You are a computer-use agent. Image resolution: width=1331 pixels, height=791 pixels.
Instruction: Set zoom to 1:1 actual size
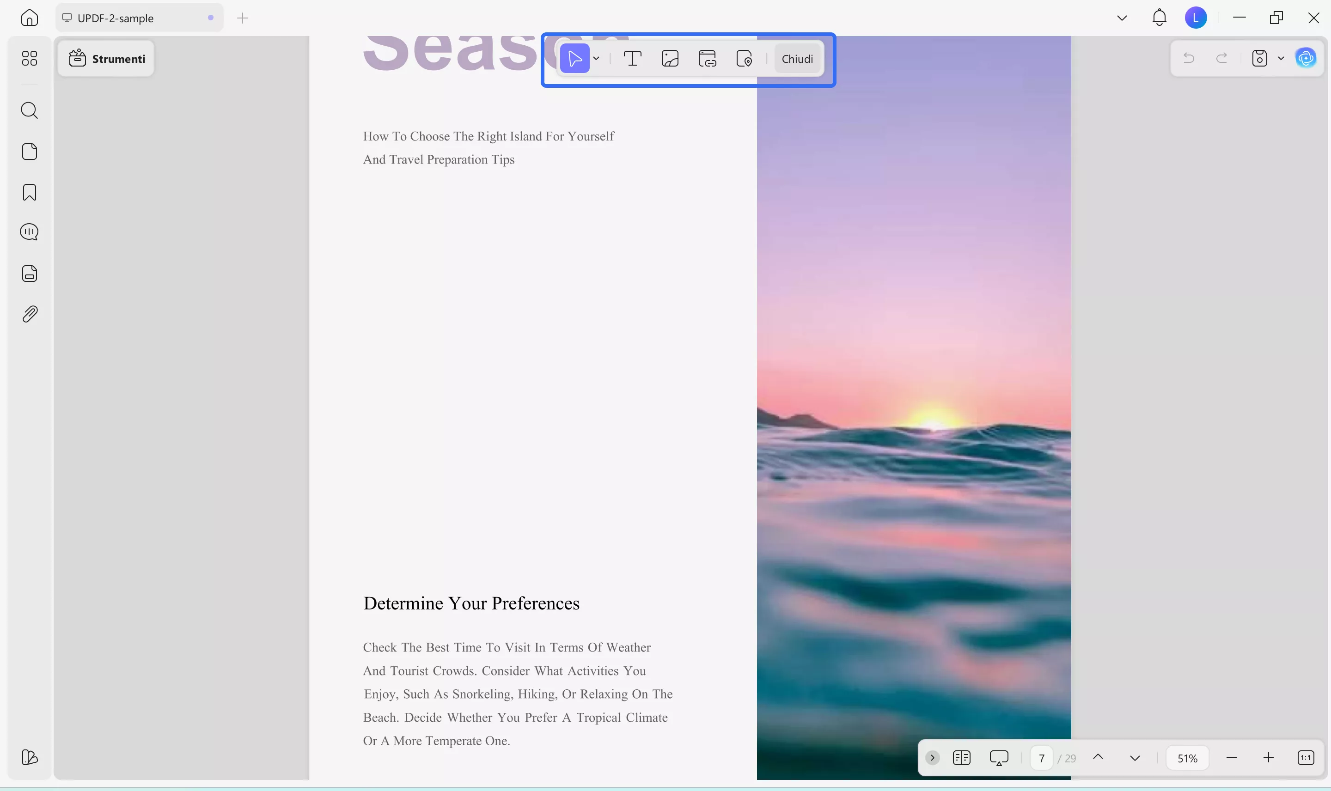[x=1306, y=757]
